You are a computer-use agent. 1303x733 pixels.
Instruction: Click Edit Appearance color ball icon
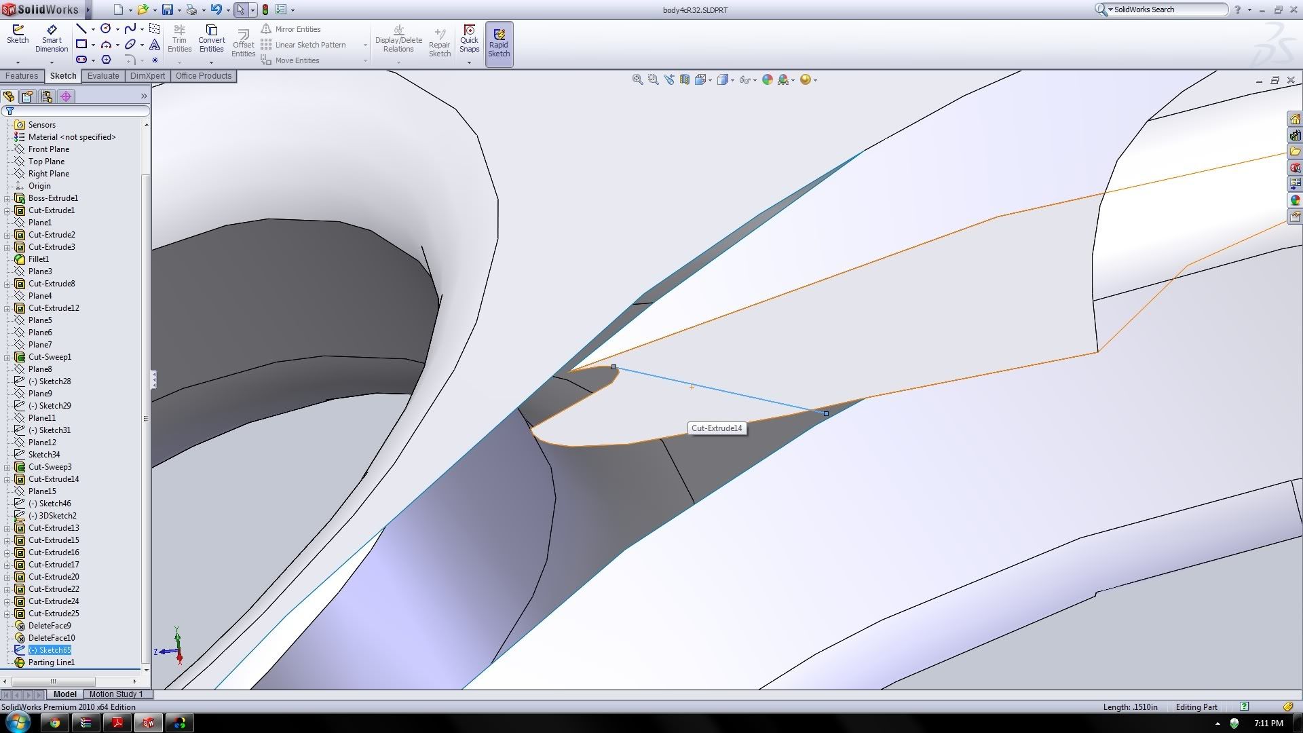(x=768, y=79)
